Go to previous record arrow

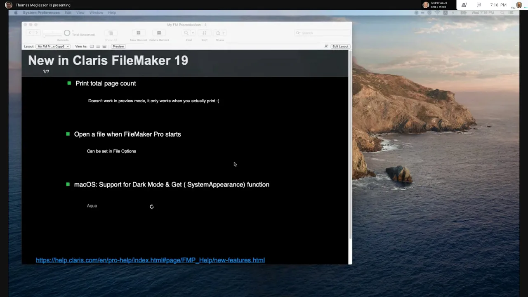pos(30,33)
